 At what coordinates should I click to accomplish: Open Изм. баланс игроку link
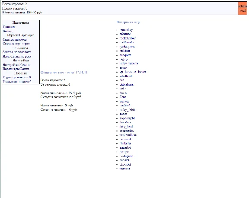pos(17,56)
